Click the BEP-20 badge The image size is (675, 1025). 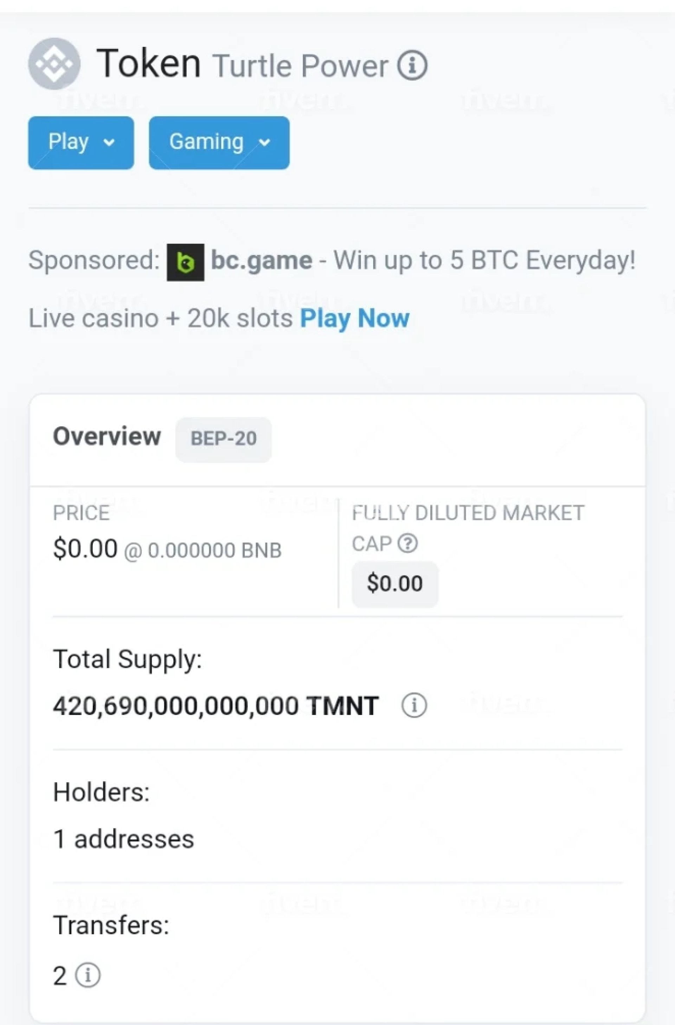tap(224, 439)
